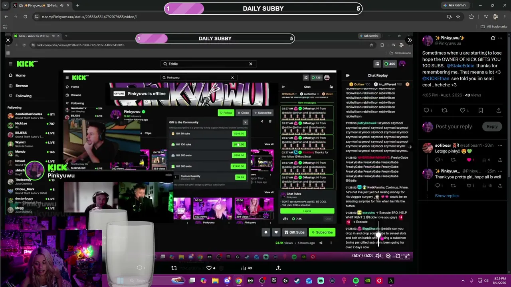Open the Chrome three-dot menu
511x287 pixels.
pyautogui.click(x=505, y=17)
